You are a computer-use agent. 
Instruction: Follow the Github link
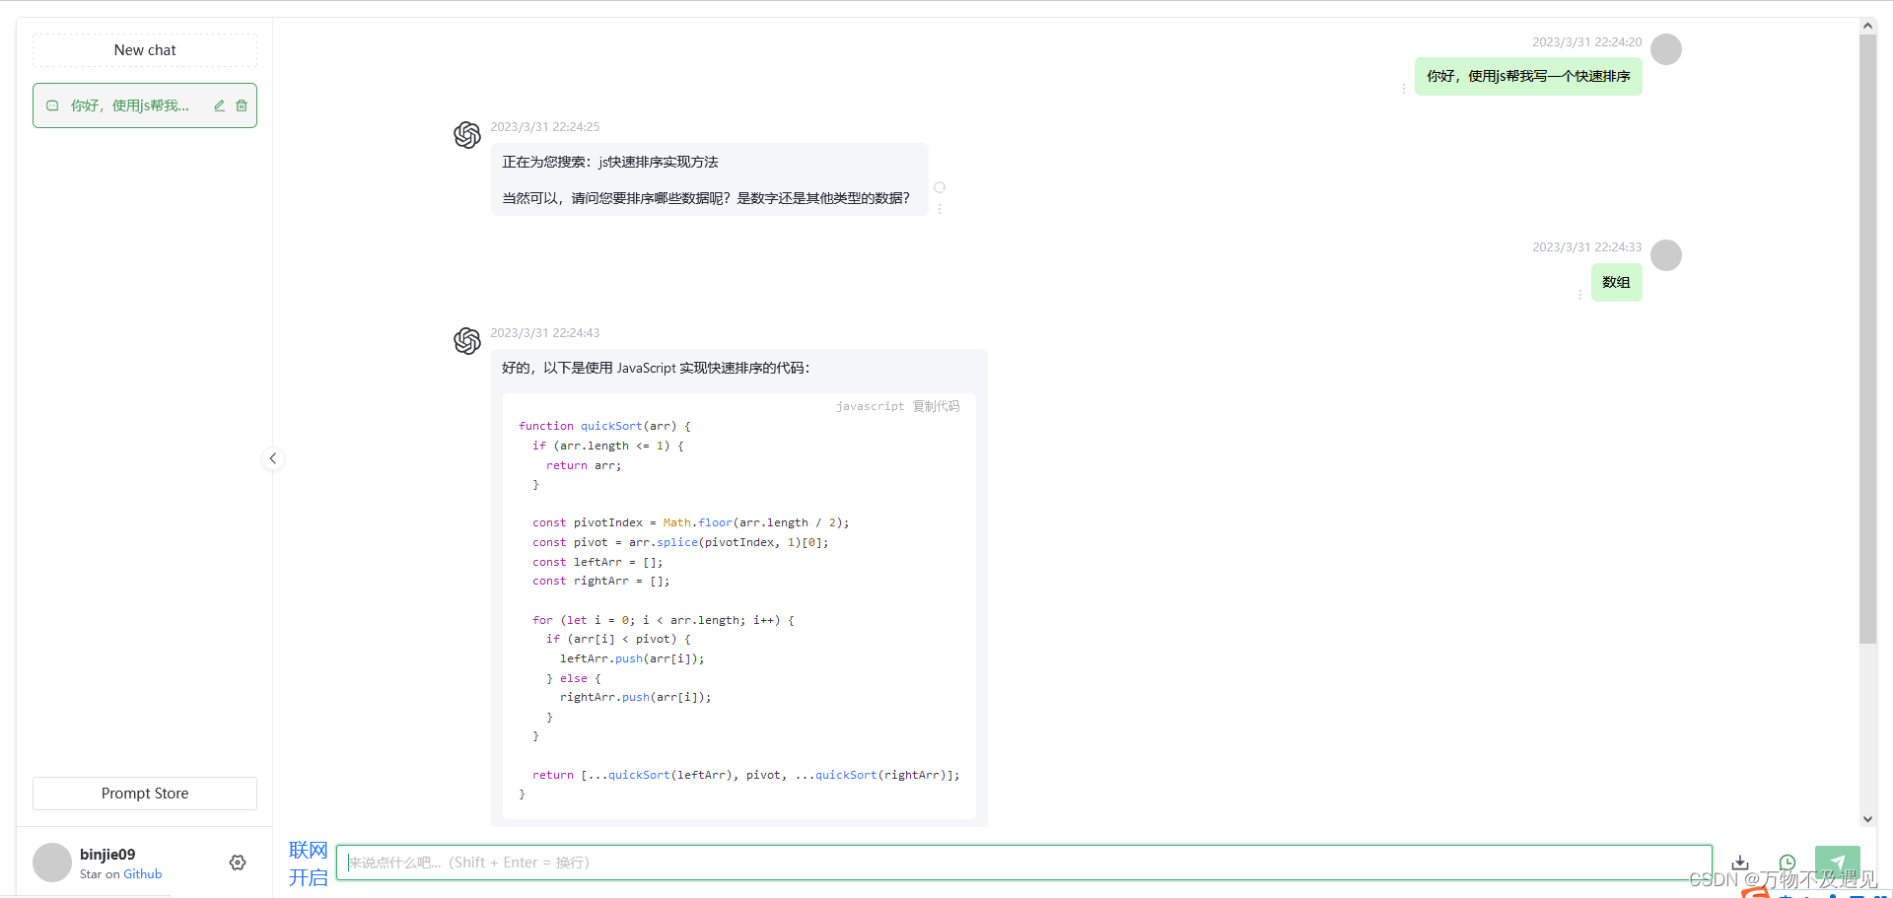point(143,874)
